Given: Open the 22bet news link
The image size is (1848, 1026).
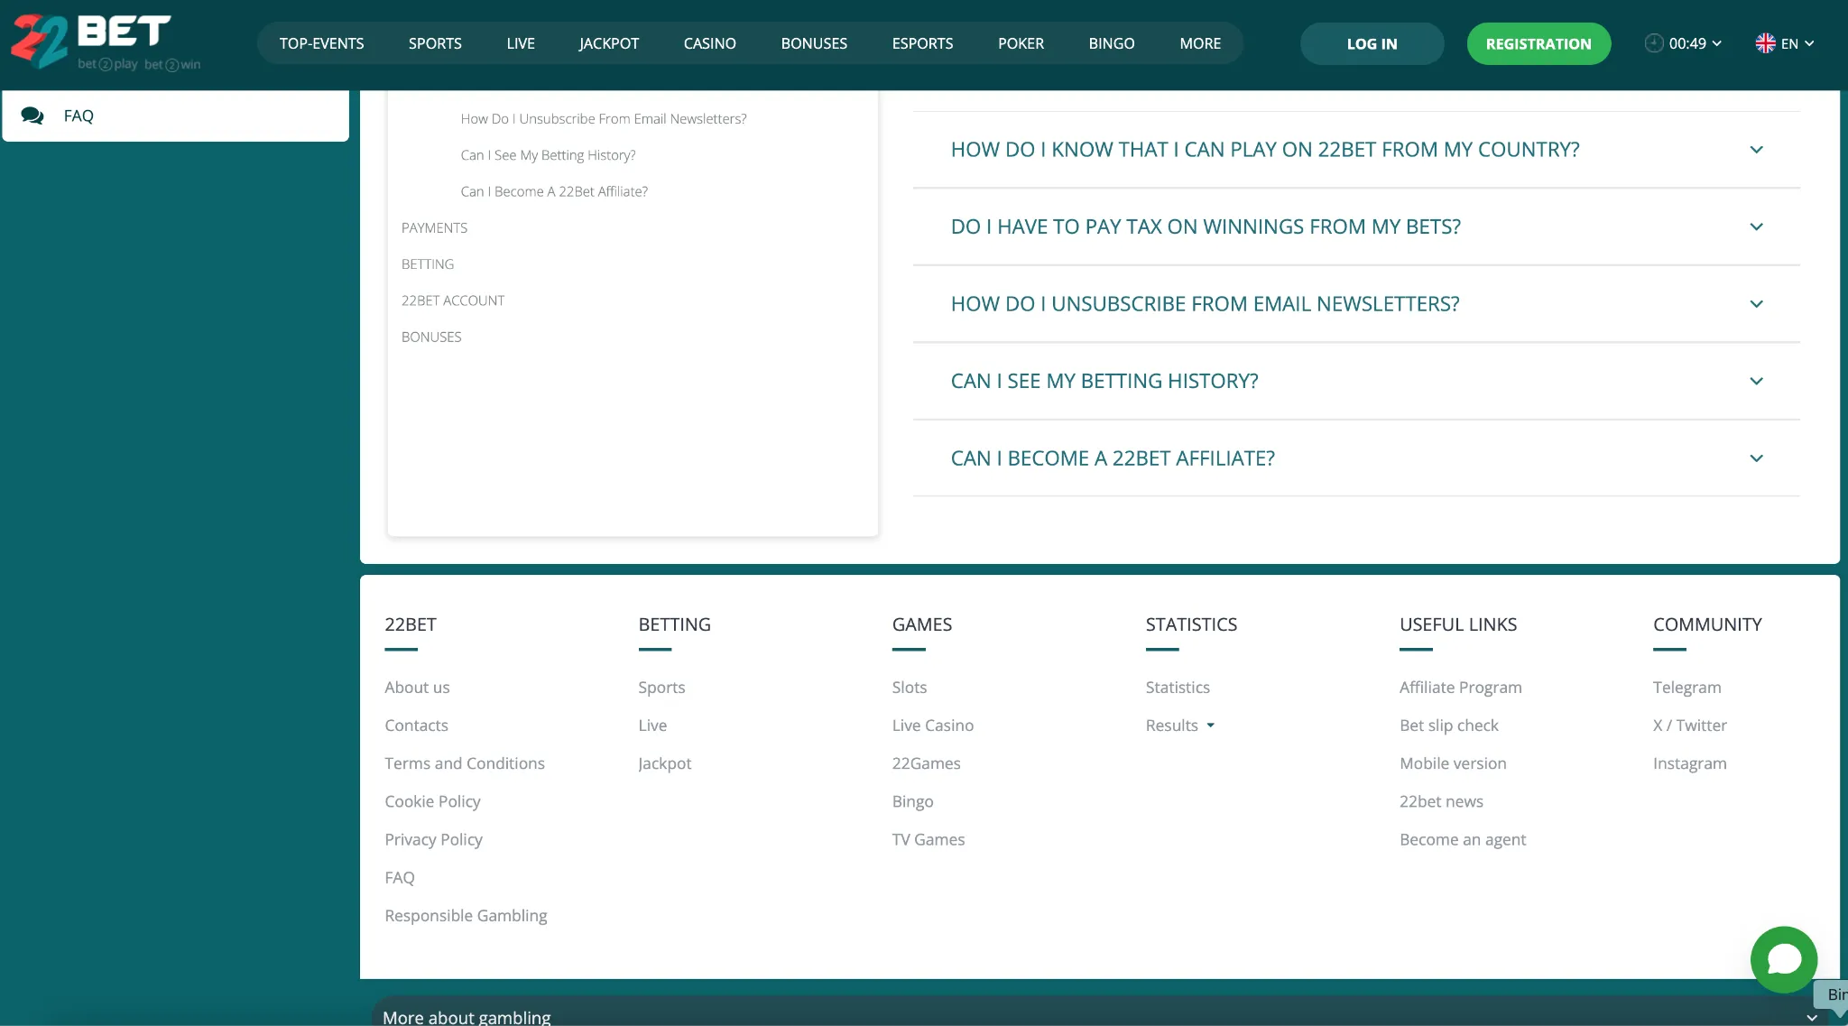Looking at the screenshot, I should pyautogui.click(x=1441, y=801).
